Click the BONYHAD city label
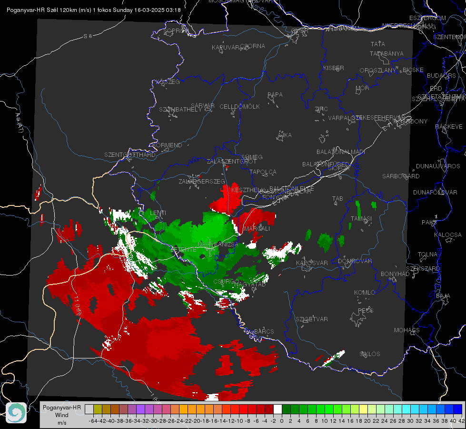The width and height of the screenshot is (466, 429). point(395,274)
